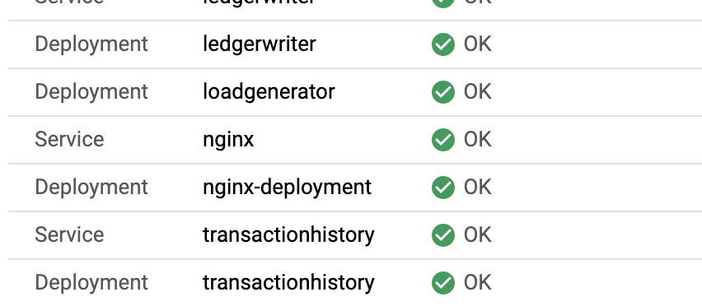Open the ledgerwriter deployment name
The image size is (702, 306).
tap(260, 44)
